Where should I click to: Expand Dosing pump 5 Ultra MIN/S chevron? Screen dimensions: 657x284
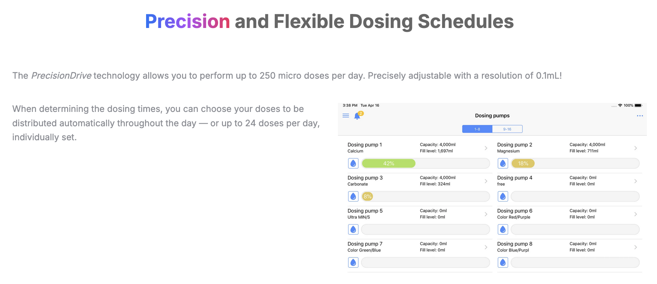point(486,214)
